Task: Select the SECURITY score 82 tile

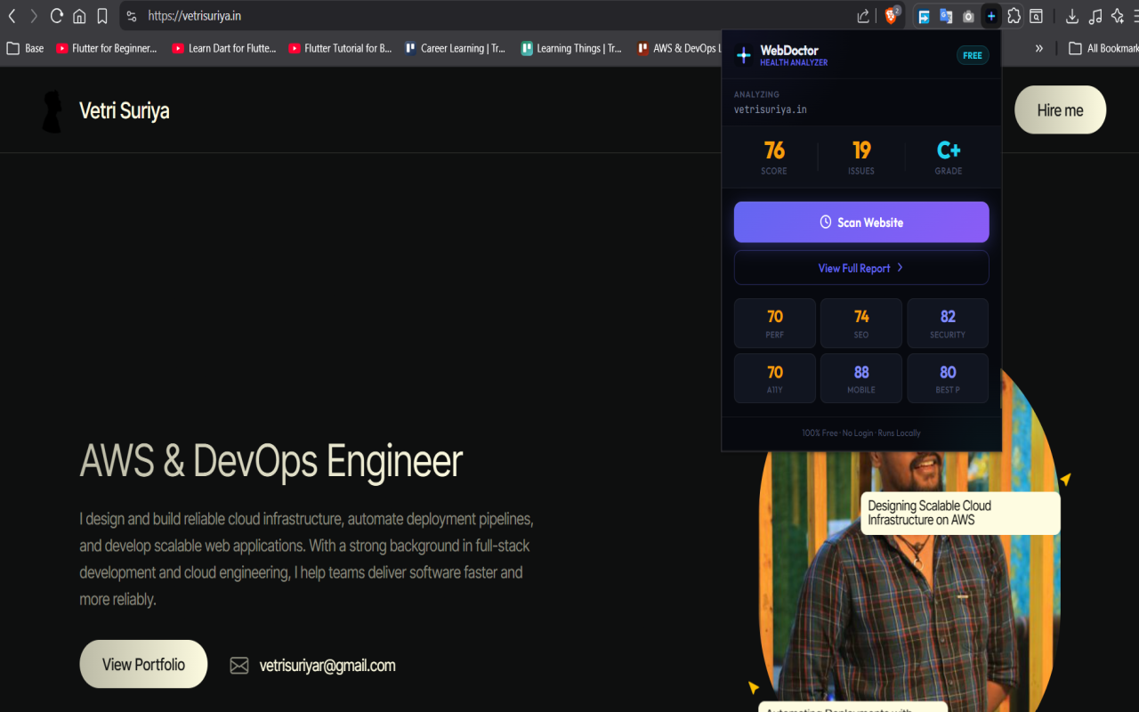Action: pos(948,323)
